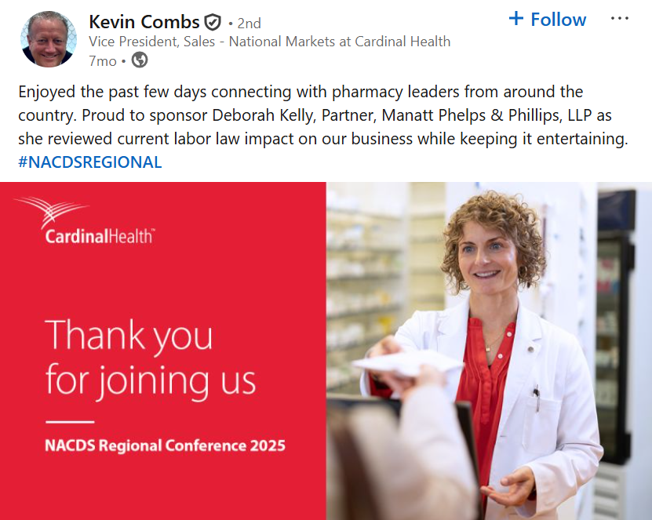
Task: Click the post body text paragraph
Action: click(314, 115)
